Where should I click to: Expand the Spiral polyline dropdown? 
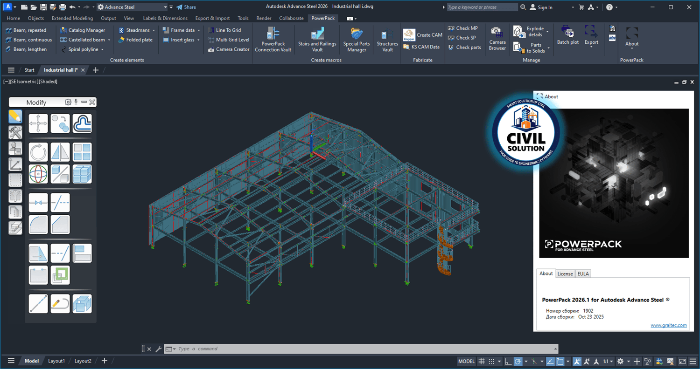coord(102,50)
